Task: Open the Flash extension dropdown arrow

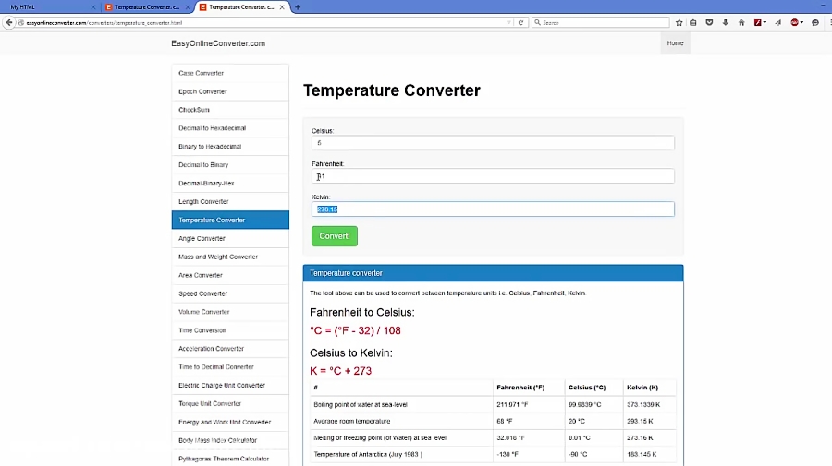Action: point(765,23)
